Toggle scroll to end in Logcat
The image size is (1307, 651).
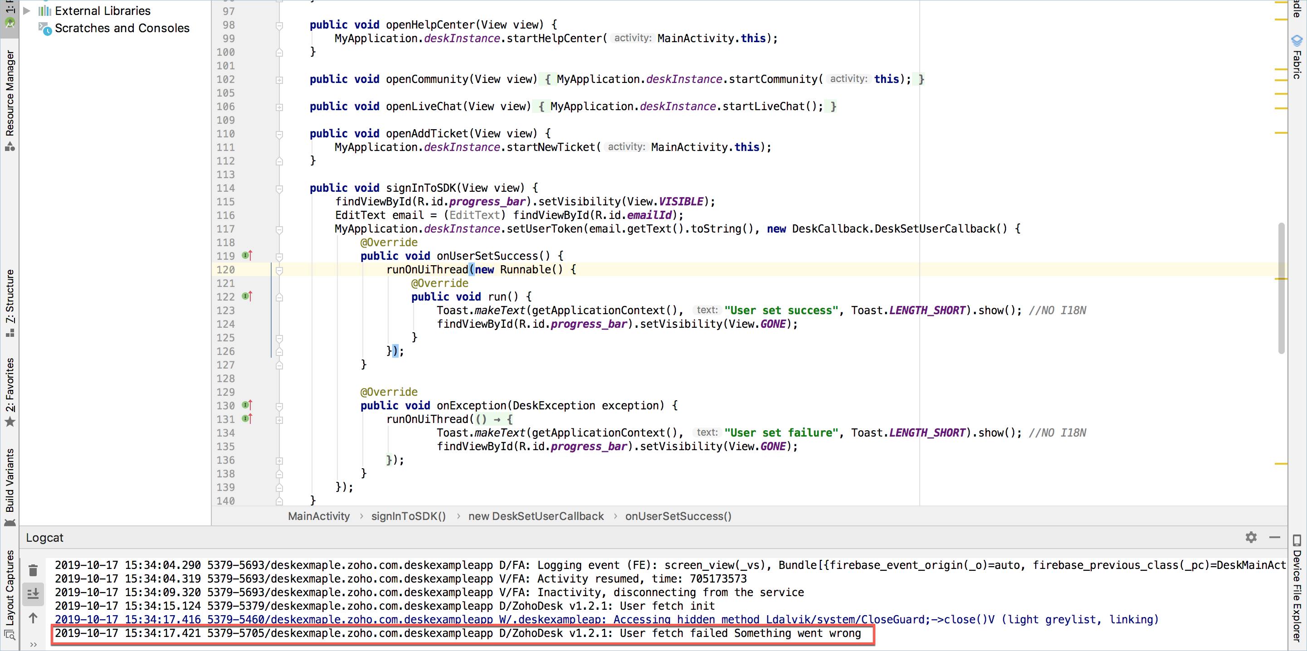pos(33,594)
